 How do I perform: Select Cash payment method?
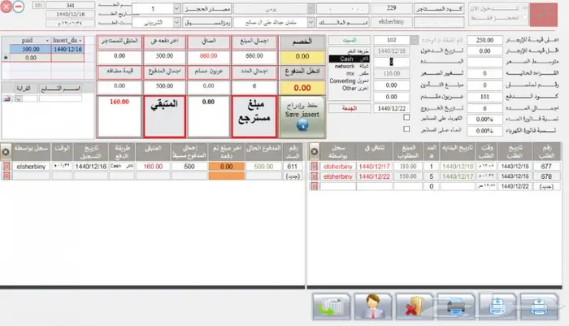(349, 59)
